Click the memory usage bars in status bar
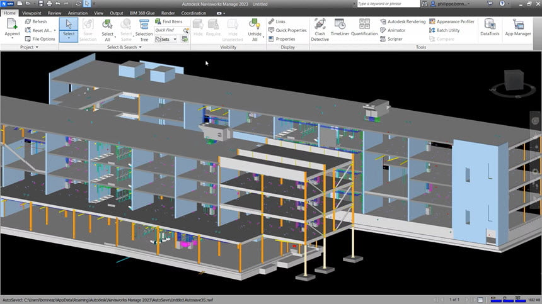This screenshot has width=542, height=304. coord(508,300)
